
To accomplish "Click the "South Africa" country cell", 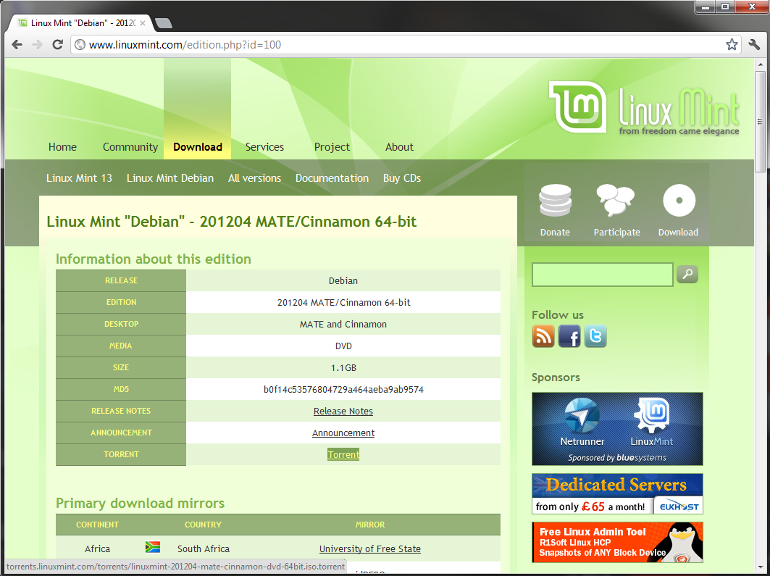I will 204,548.
